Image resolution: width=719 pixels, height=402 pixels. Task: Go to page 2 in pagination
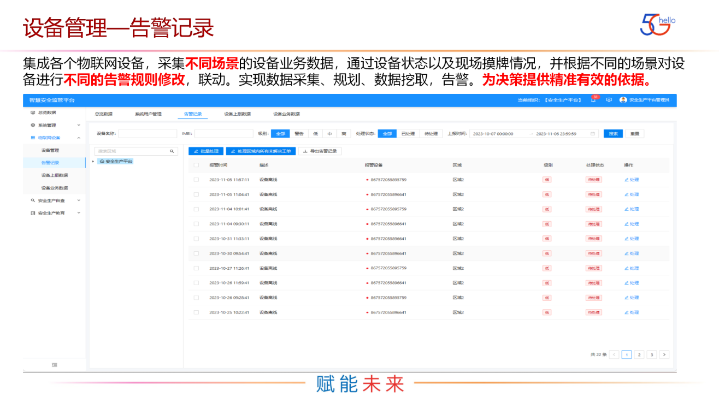pyautogui.click(x=639, y=354)
